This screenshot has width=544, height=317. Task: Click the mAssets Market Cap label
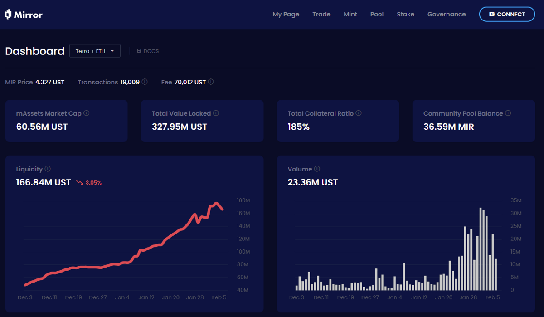coord(49,113)
